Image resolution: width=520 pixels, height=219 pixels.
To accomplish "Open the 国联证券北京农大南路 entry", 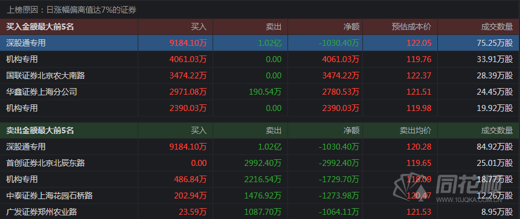I will [x=45, y=75].
